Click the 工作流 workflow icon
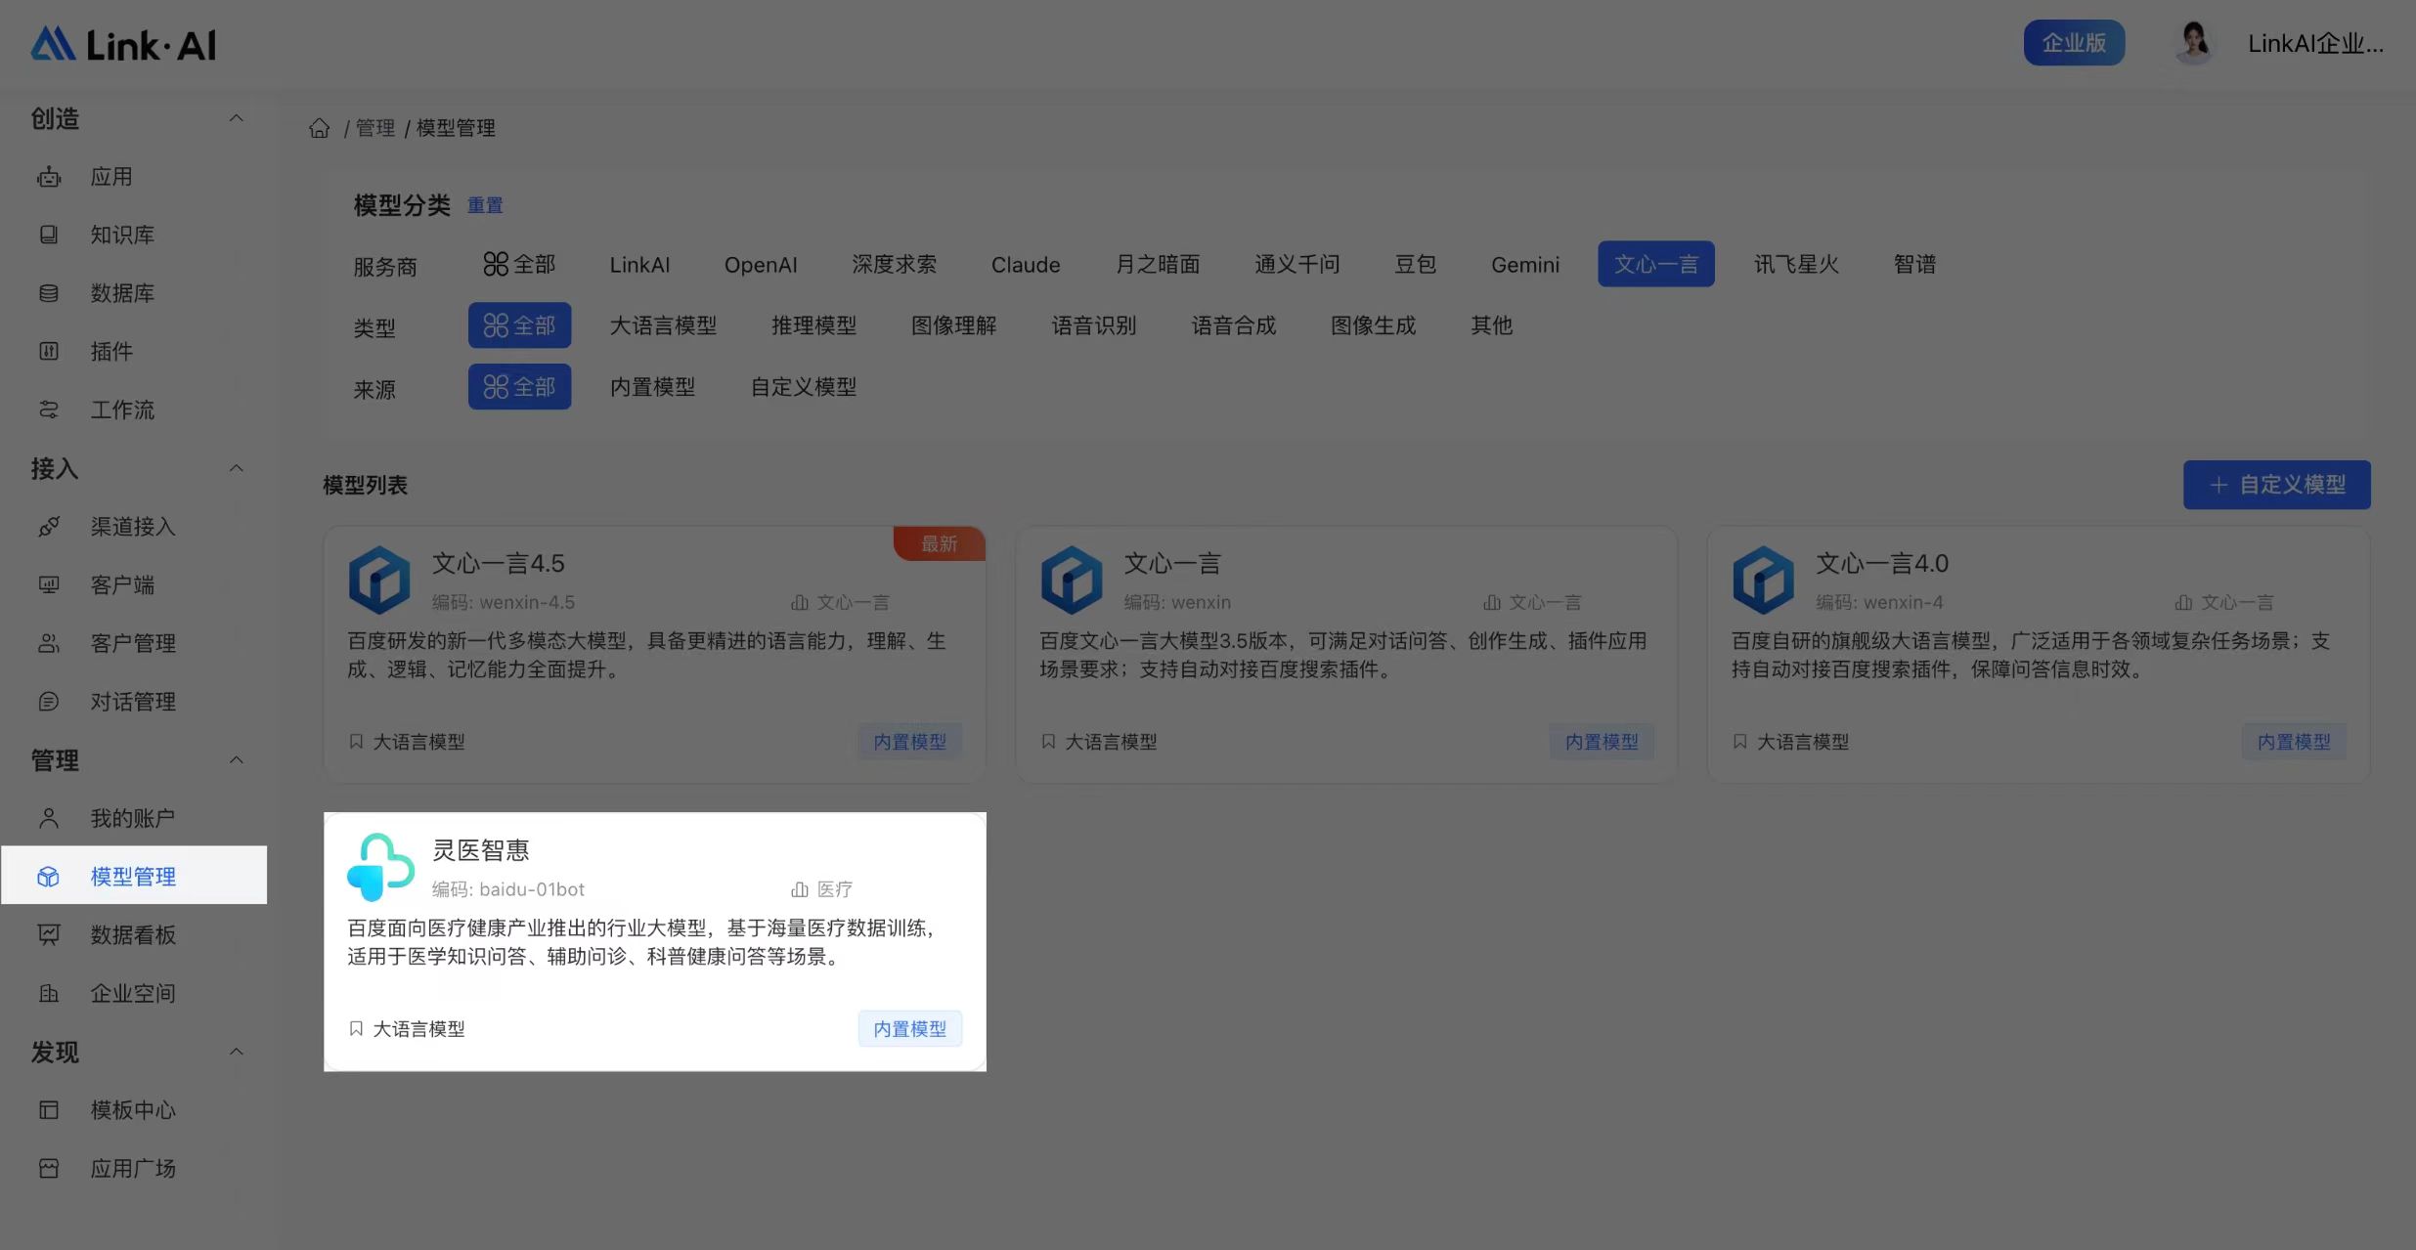2416x1250 pixels. pos(49,409)
